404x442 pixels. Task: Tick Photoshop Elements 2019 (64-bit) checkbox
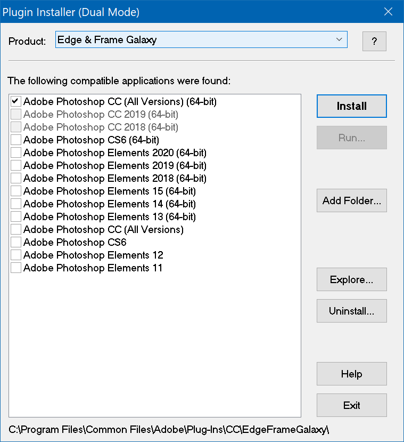(16, 165)
